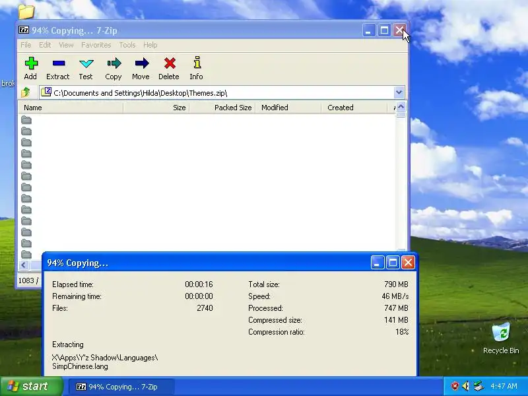Click the 7-Zip taskbar button
Screen dimensions: 528x396
121,387
